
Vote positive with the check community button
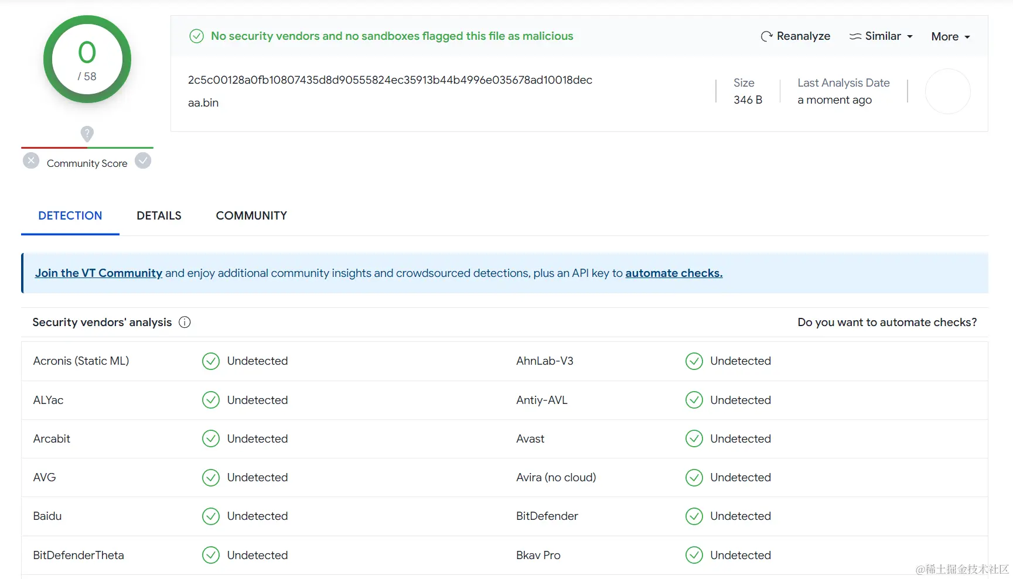click(x=143, y=160)
